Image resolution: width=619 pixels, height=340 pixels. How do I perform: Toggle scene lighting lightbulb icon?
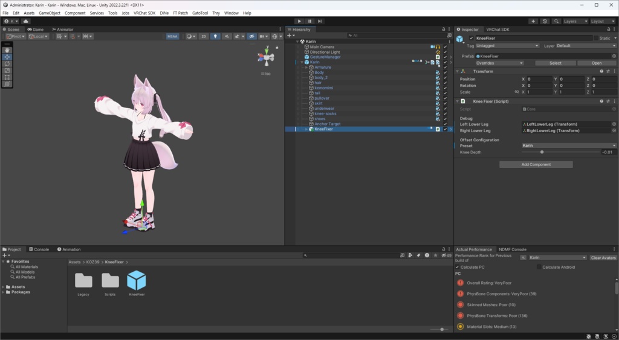[x=215, y=36]
